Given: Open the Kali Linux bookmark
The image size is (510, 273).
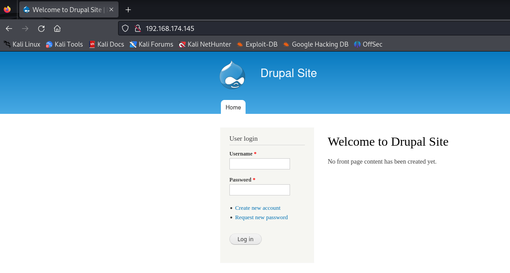Looking at the screenshot, I should point(22,44).
